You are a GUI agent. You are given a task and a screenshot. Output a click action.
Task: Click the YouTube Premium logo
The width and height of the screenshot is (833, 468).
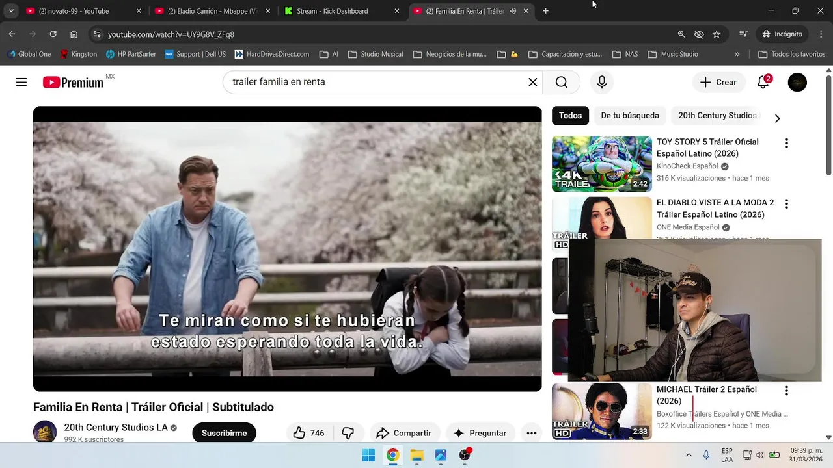(74, 82)
